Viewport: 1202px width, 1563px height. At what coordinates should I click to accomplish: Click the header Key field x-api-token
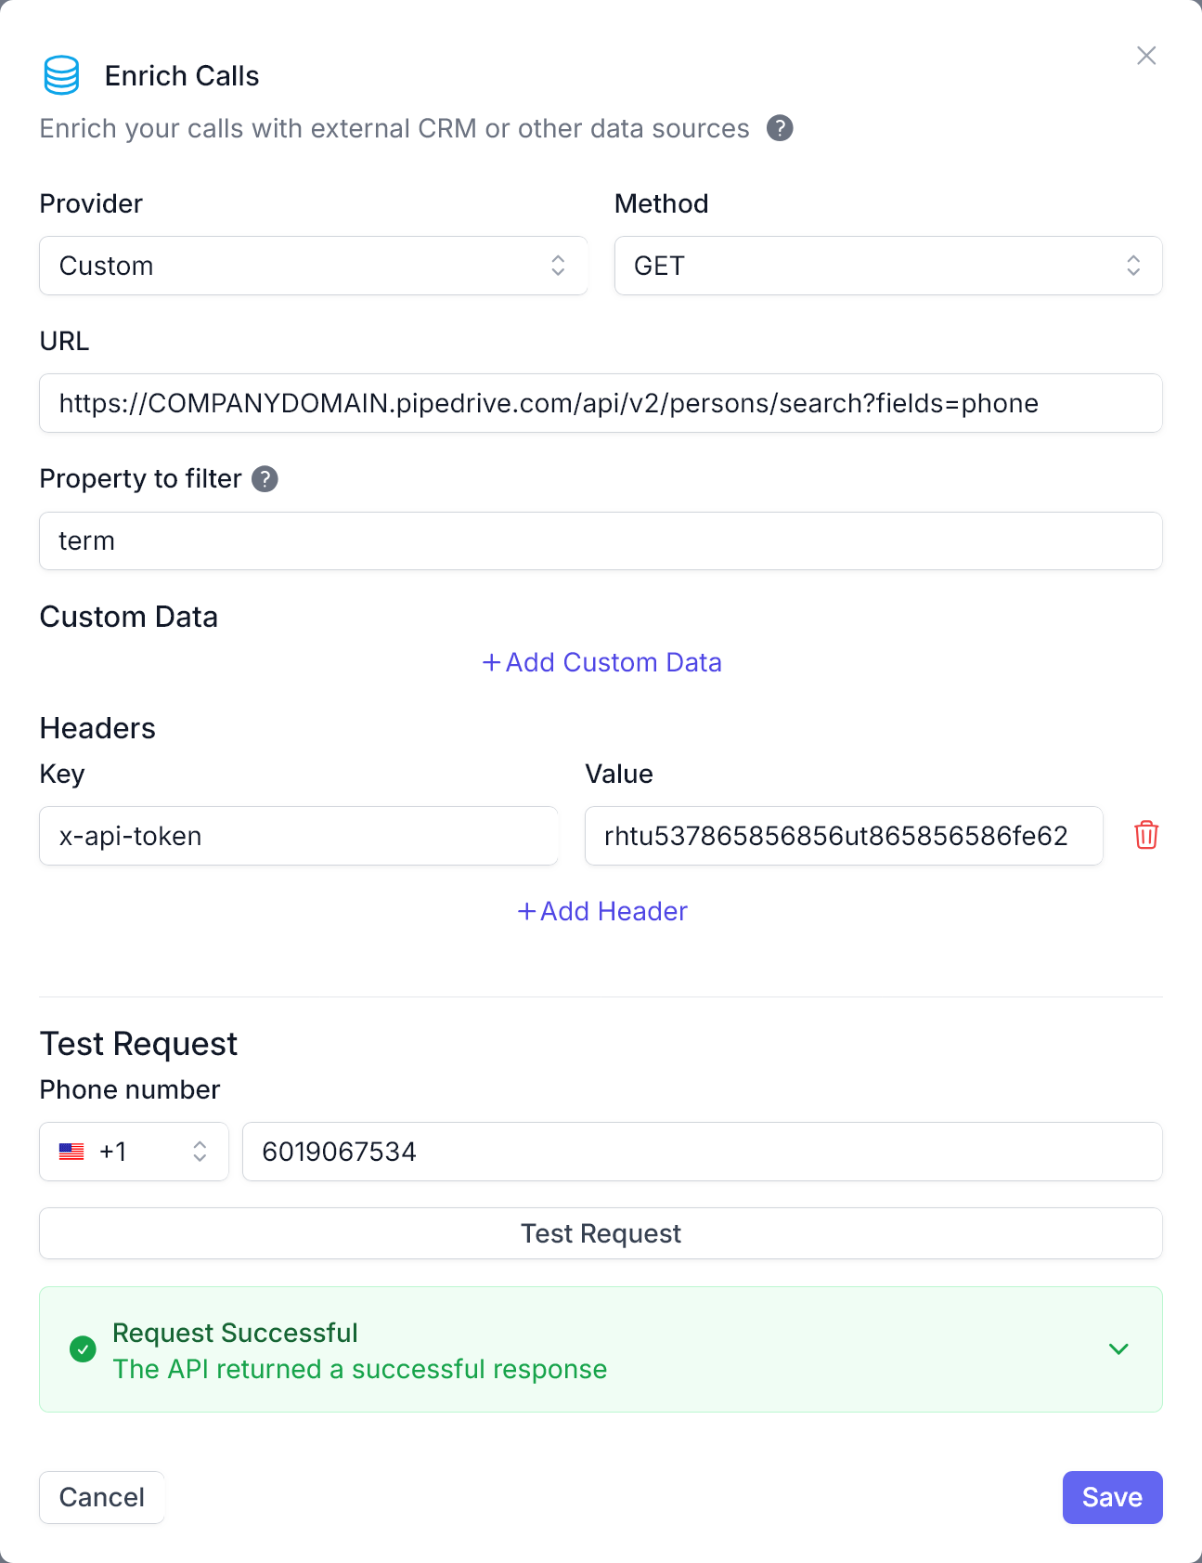[299, 836]
